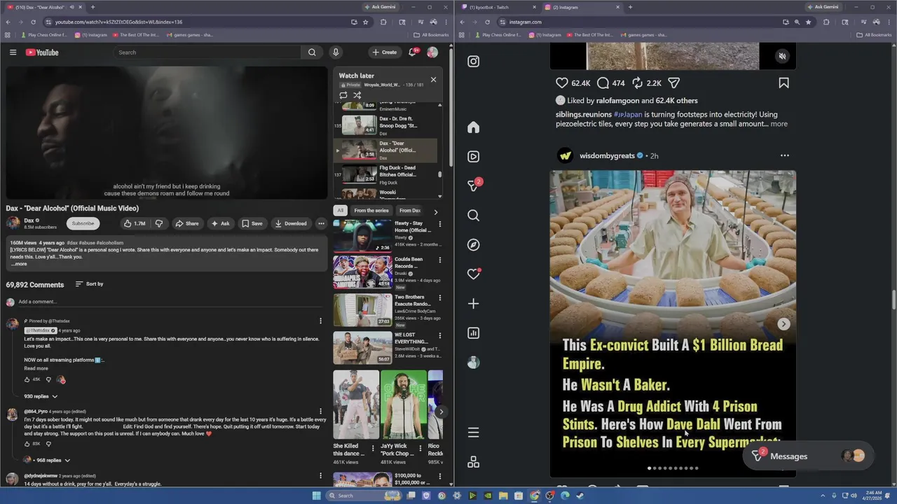Open Instagram More hamburger menu
The image size is (897, 504).
[474, 433]
